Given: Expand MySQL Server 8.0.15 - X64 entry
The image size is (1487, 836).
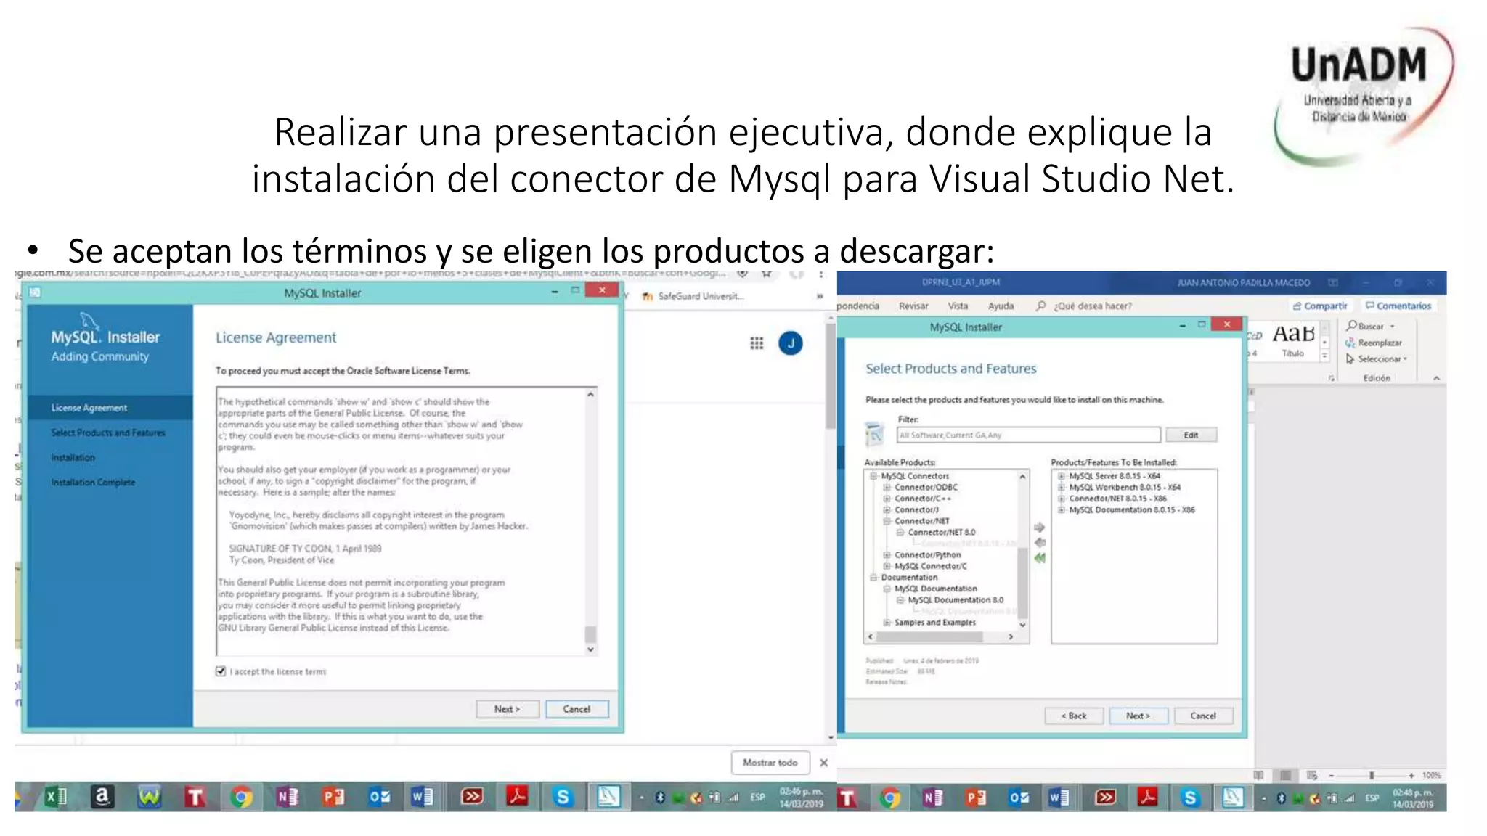Looking at the screenshot, I should [x=1062, y=476].
